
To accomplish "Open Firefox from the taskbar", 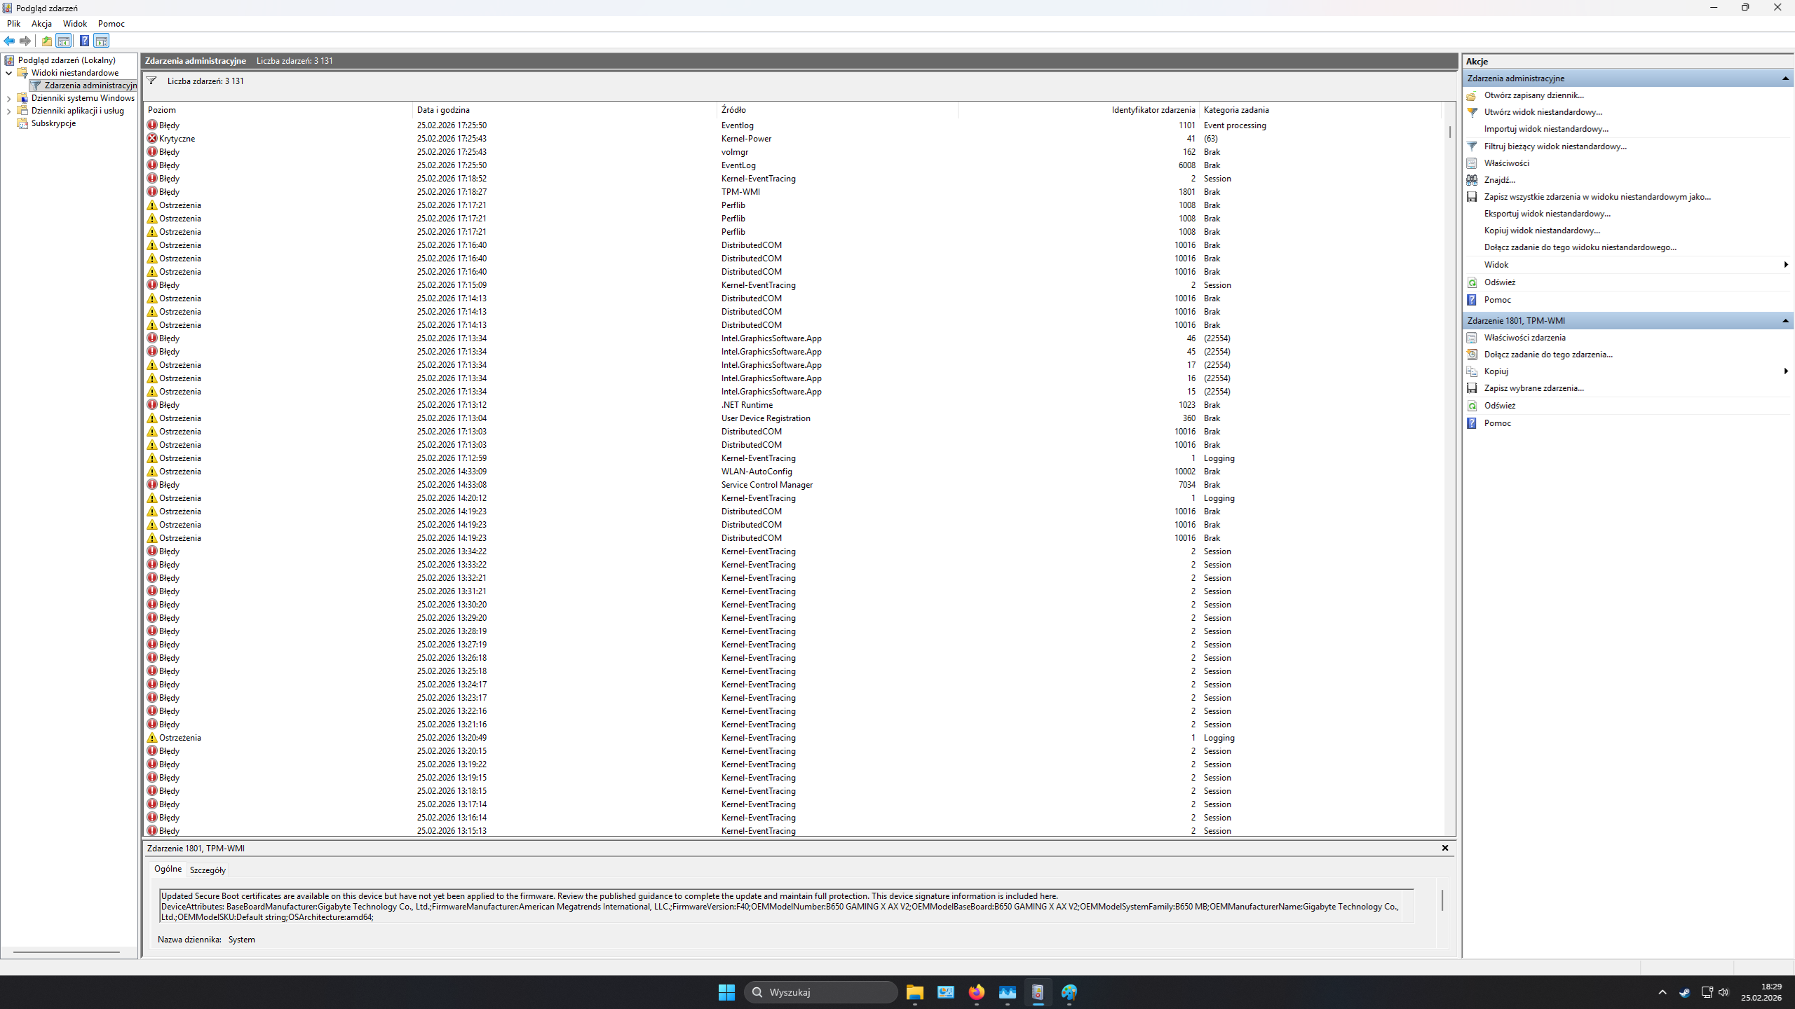I will 976,992.
